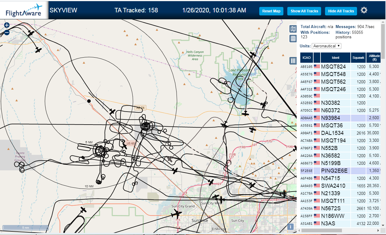Open the settings gear in the header
Viewport: 386px width, 235px height.
point(364,10)
